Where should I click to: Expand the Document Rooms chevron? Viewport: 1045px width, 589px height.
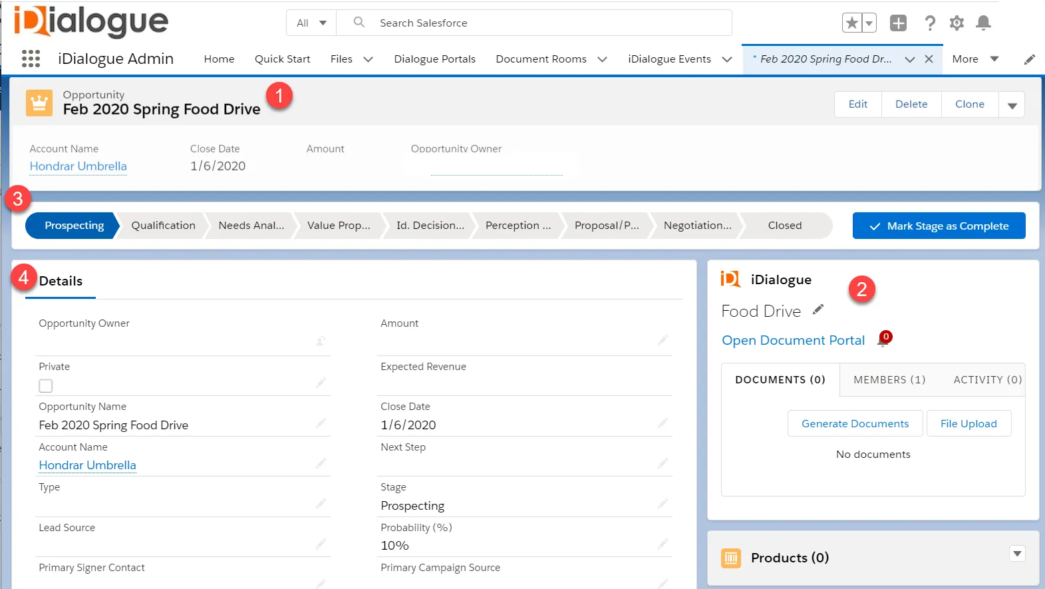[x=602, y=59]
